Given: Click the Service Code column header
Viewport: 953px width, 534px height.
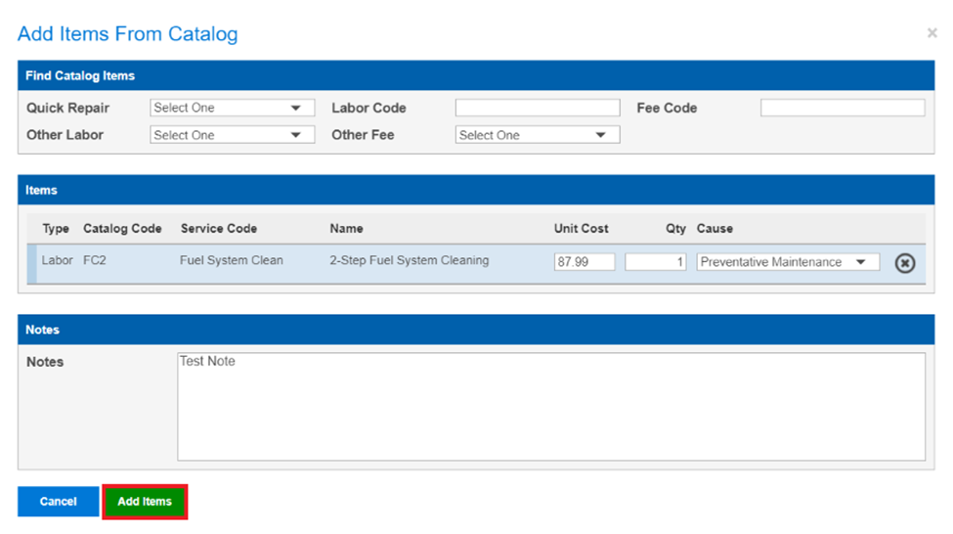Looking at the screenshot, I should (x=219, y=229).
